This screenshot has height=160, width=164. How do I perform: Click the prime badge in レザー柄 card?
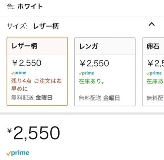[19, 73]
